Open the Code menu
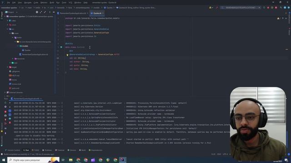This screenshot has width=291, height=163. pyautogui.click(x=36, y=3)
